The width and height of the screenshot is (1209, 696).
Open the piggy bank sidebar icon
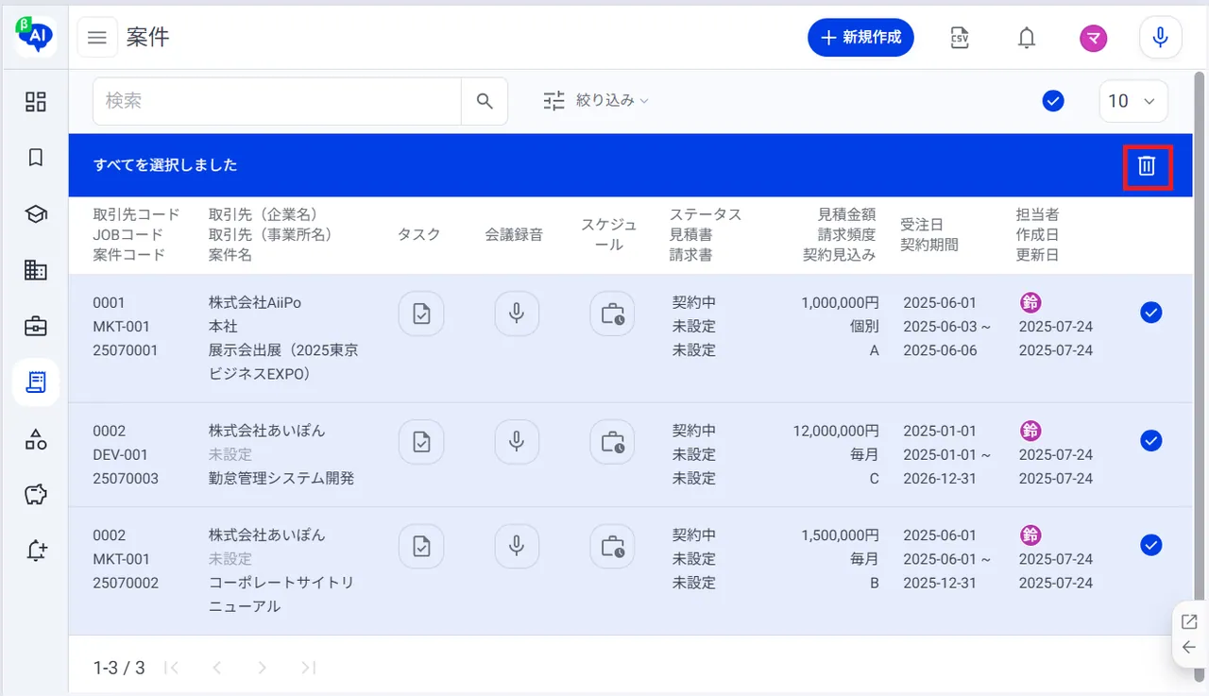[x=36, y=495]
